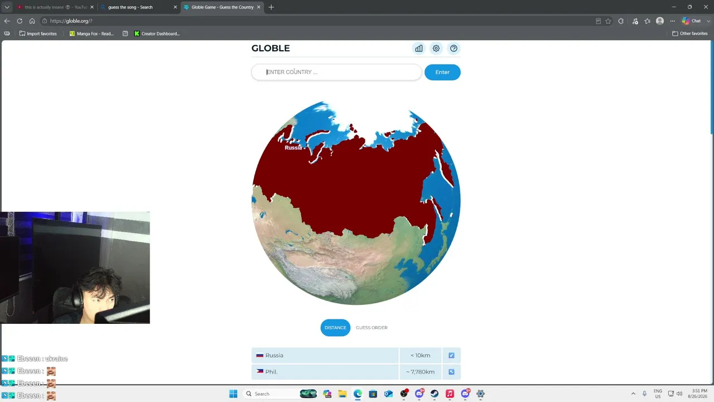This screenshot has width=714, height=402.
Task: Open Microsoft Store from the taskbar
Action: tap(373, 394)
